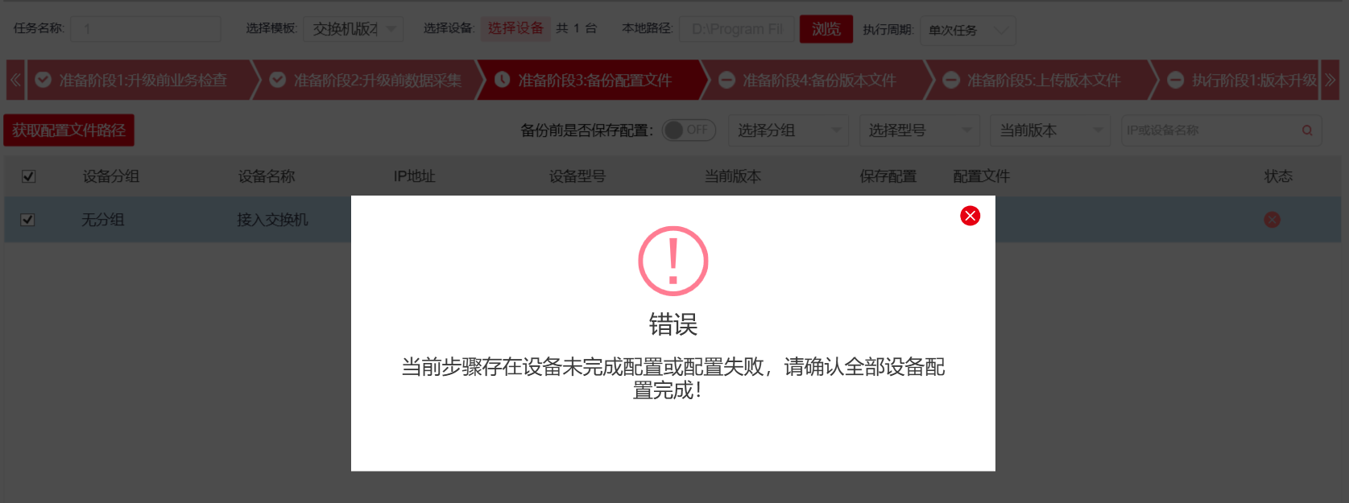Open the 选择分组 dropdown
The width and height of the screenshot is (1349, 503).
click(788, 130)
